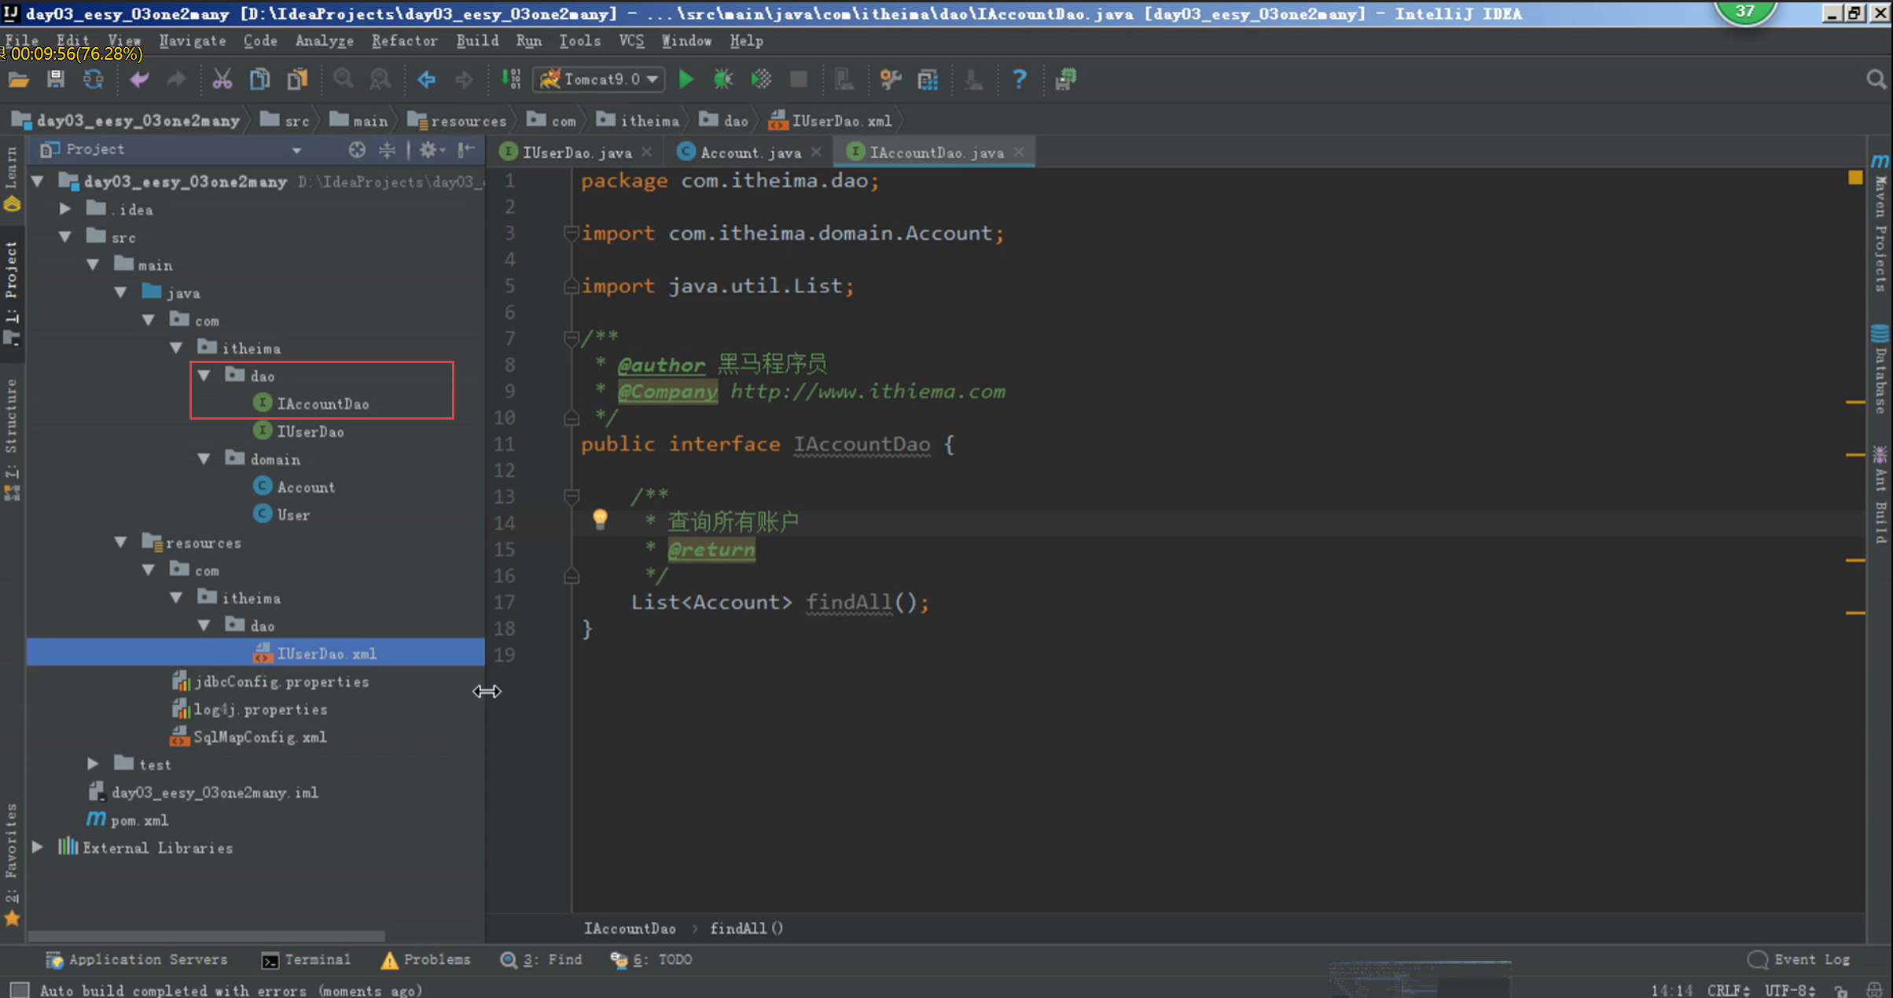This screenshot has height=998, width=1893.
Task: Click the Scroll from Source target icon
Action: coord(357,149)
